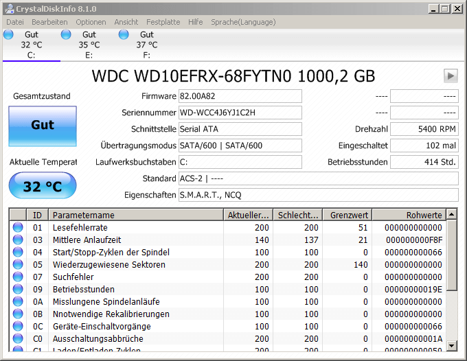Select the Lesefehlerrate parameter name
Viewport: 467px width, 361px height.
(80, 228)
